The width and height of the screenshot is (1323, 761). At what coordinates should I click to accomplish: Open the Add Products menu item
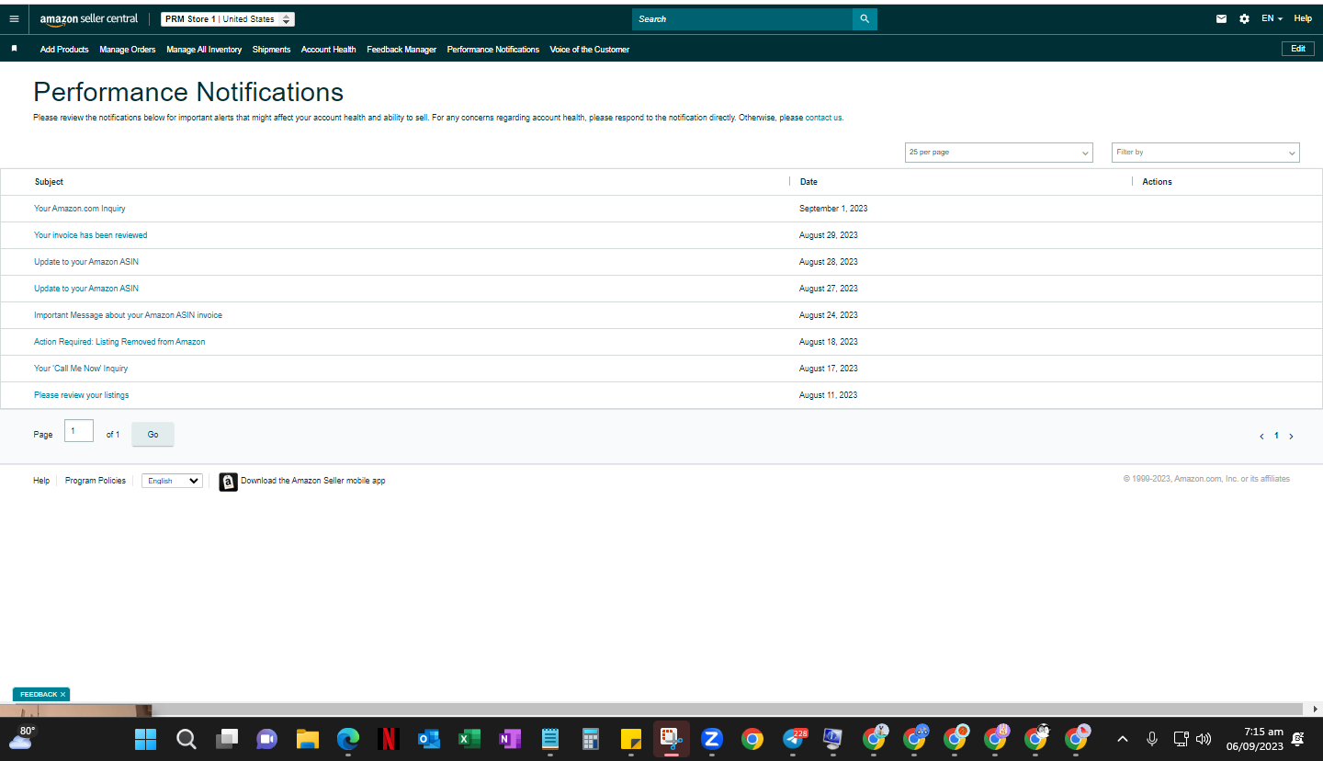click(64, 50)
